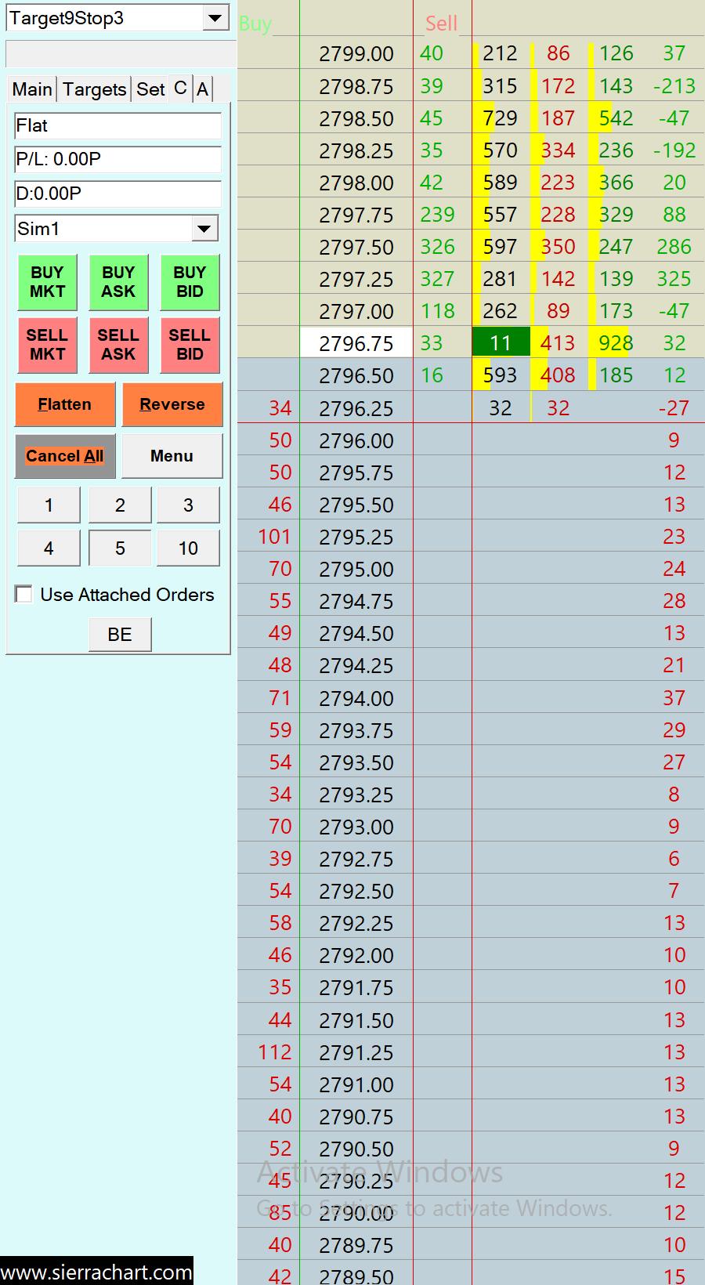Viewport: 705px width, 1285px height.
Task: Click bid size 34 at 2796.25
Action: [x=280, y=408]
